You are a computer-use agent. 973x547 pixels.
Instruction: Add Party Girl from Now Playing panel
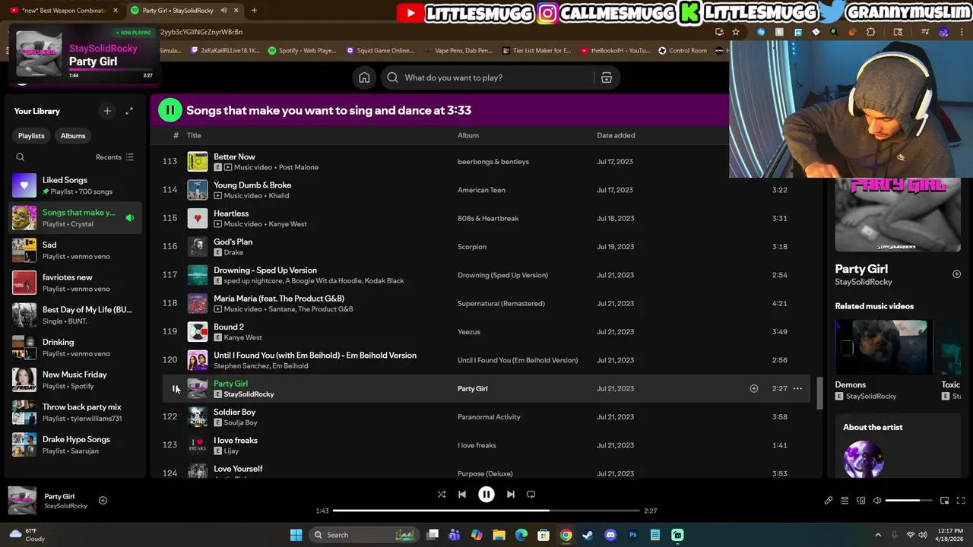[957, 274]
